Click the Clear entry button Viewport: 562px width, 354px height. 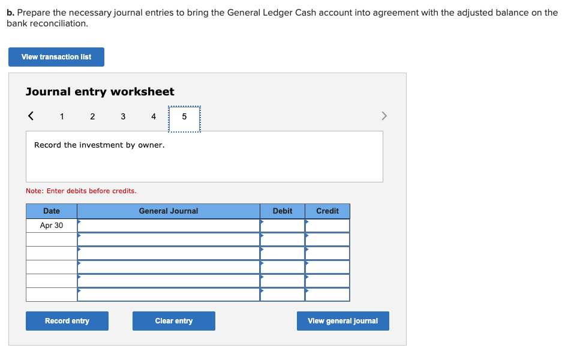(x=173, y=320)
